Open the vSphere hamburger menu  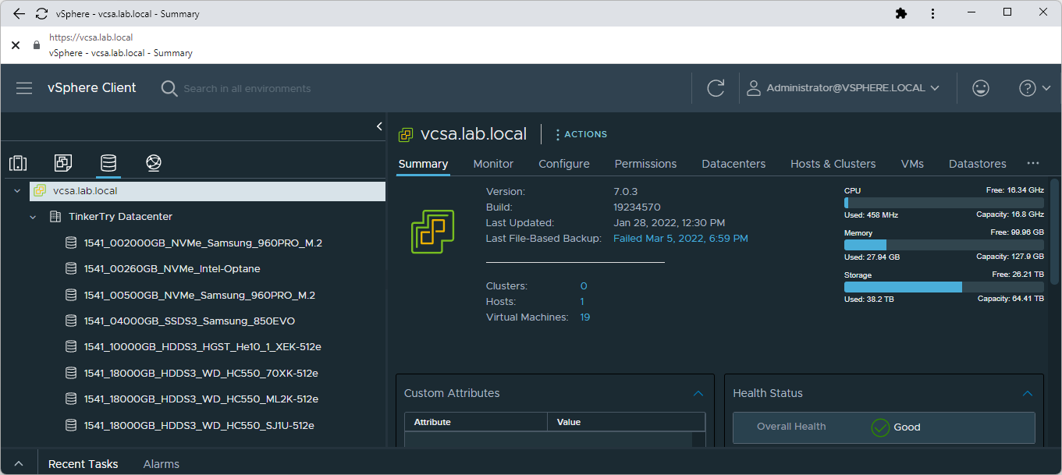[x=24, y=88]
